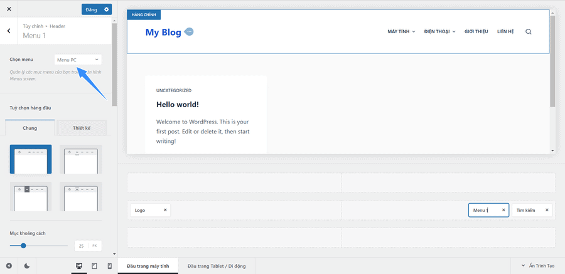
Task: Click the LIÊN HỆ menu item
Action: point(505,31)
